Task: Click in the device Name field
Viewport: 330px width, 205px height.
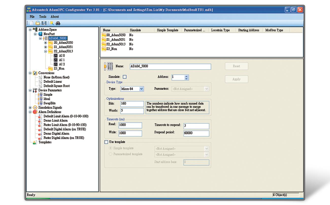Action: pos(170,66)
